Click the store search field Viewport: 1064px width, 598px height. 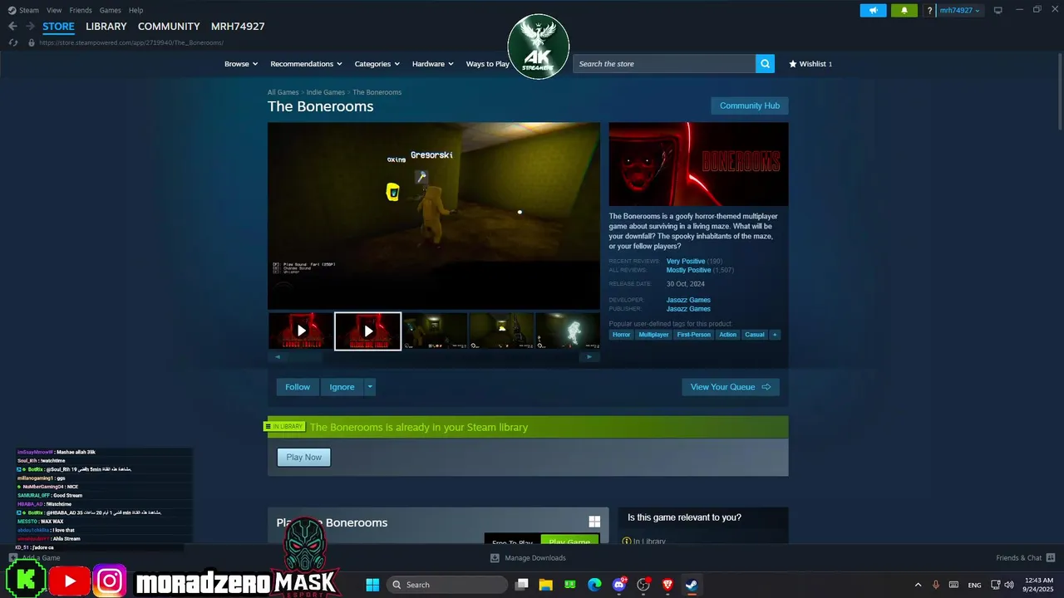pos(664,64)
